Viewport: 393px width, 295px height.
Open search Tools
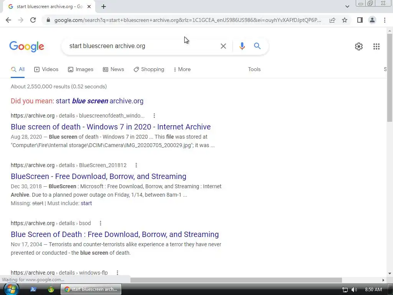click(254, 69)
